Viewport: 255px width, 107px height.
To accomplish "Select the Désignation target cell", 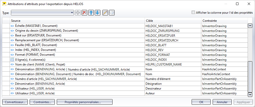I will coord(173,84).
